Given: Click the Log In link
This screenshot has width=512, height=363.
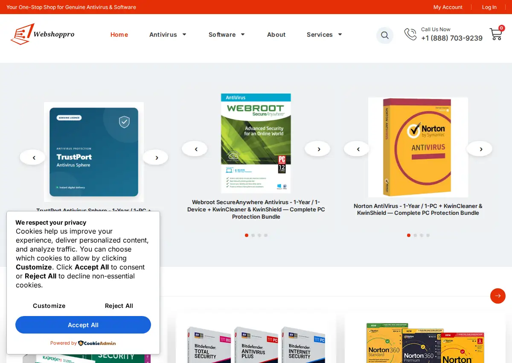Looking at the screenshot, I should [489, 7].
